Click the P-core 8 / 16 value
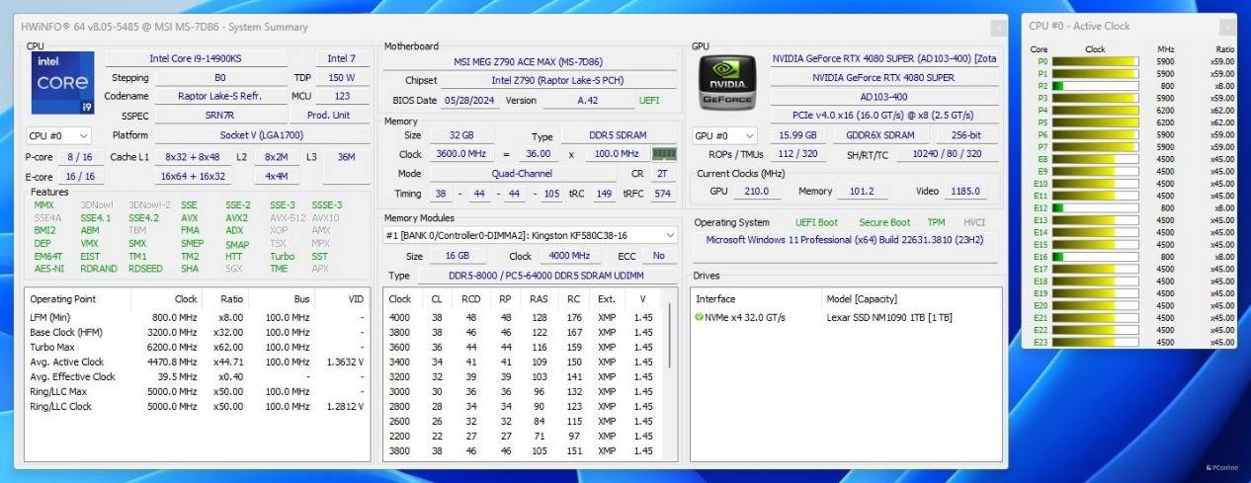This screenshot has width=1251, height=483. point(81,157)
